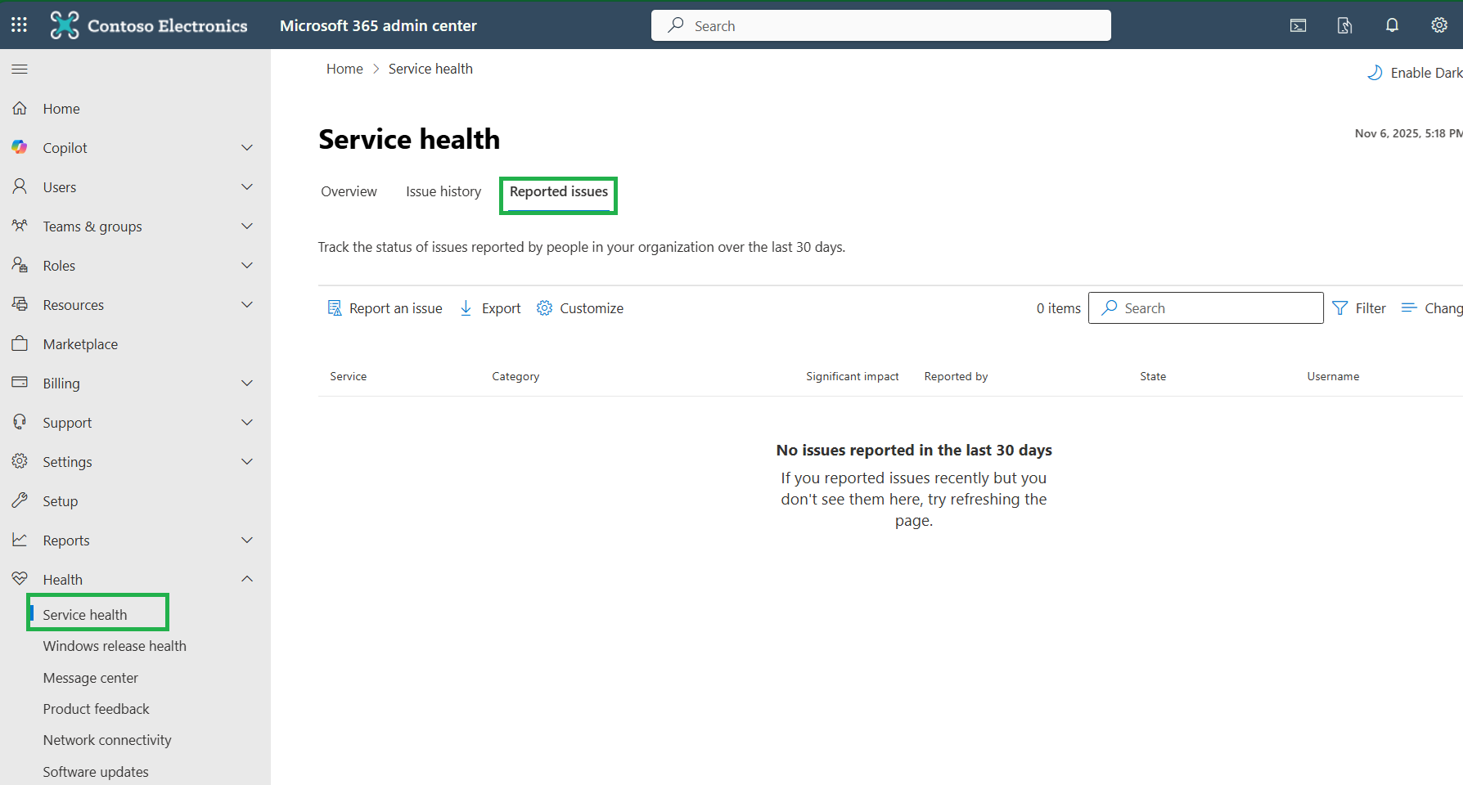This screenshot has width=1463, height=785.
Task: Focus the top header Search box
Action: tap(881, 25)
